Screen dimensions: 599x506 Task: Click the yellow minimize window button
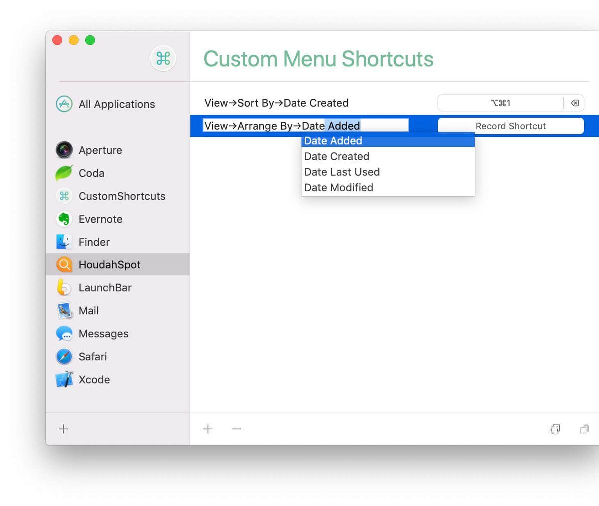(x=74, y=40)
